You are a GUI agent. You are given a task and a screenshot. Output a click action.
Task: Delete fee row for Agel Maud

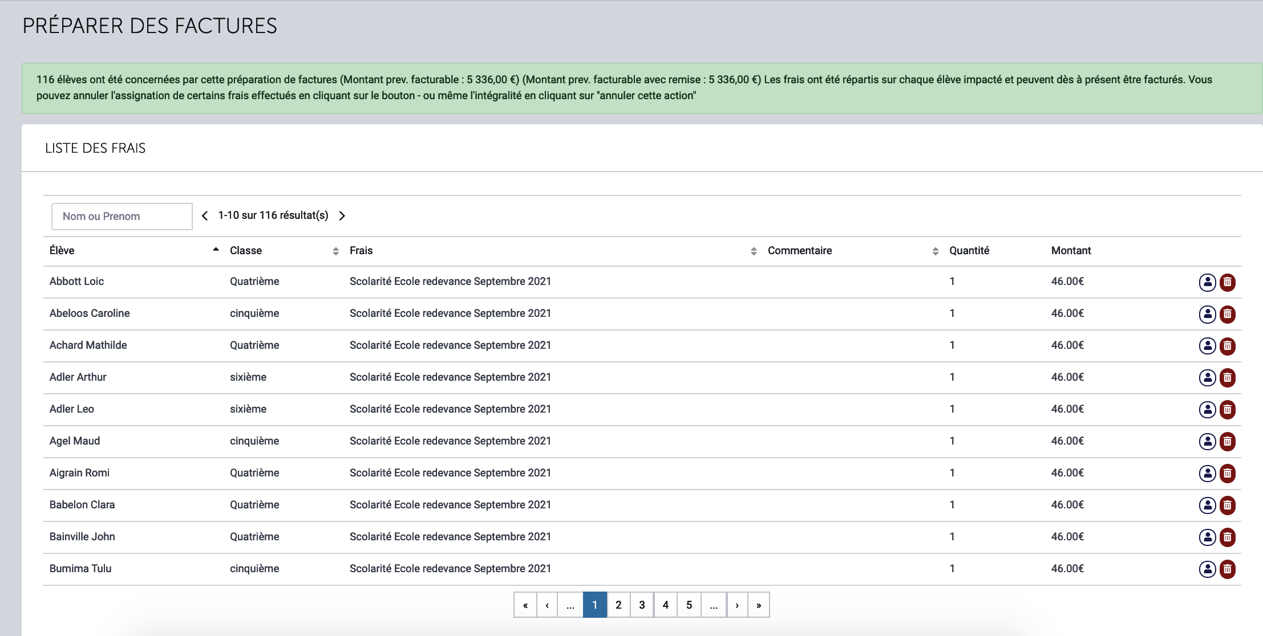tap(1228, 442)
